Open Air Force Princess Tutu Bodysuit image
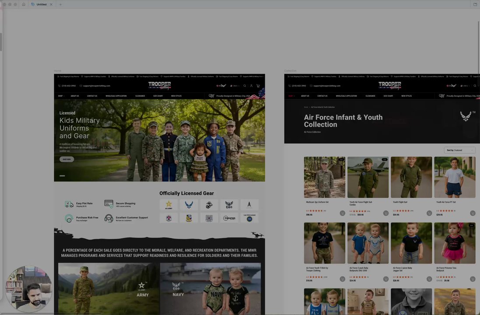 pyautogui.click(x=455, y=243)
